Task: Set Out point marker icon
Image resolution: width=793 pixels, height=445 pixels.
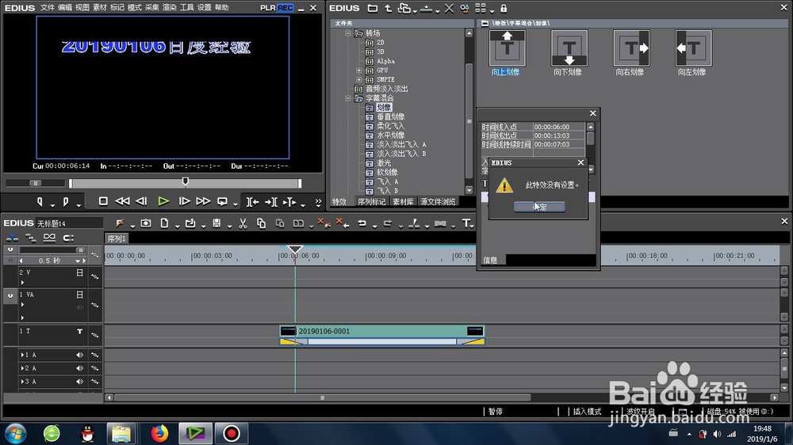Action: 66,202
